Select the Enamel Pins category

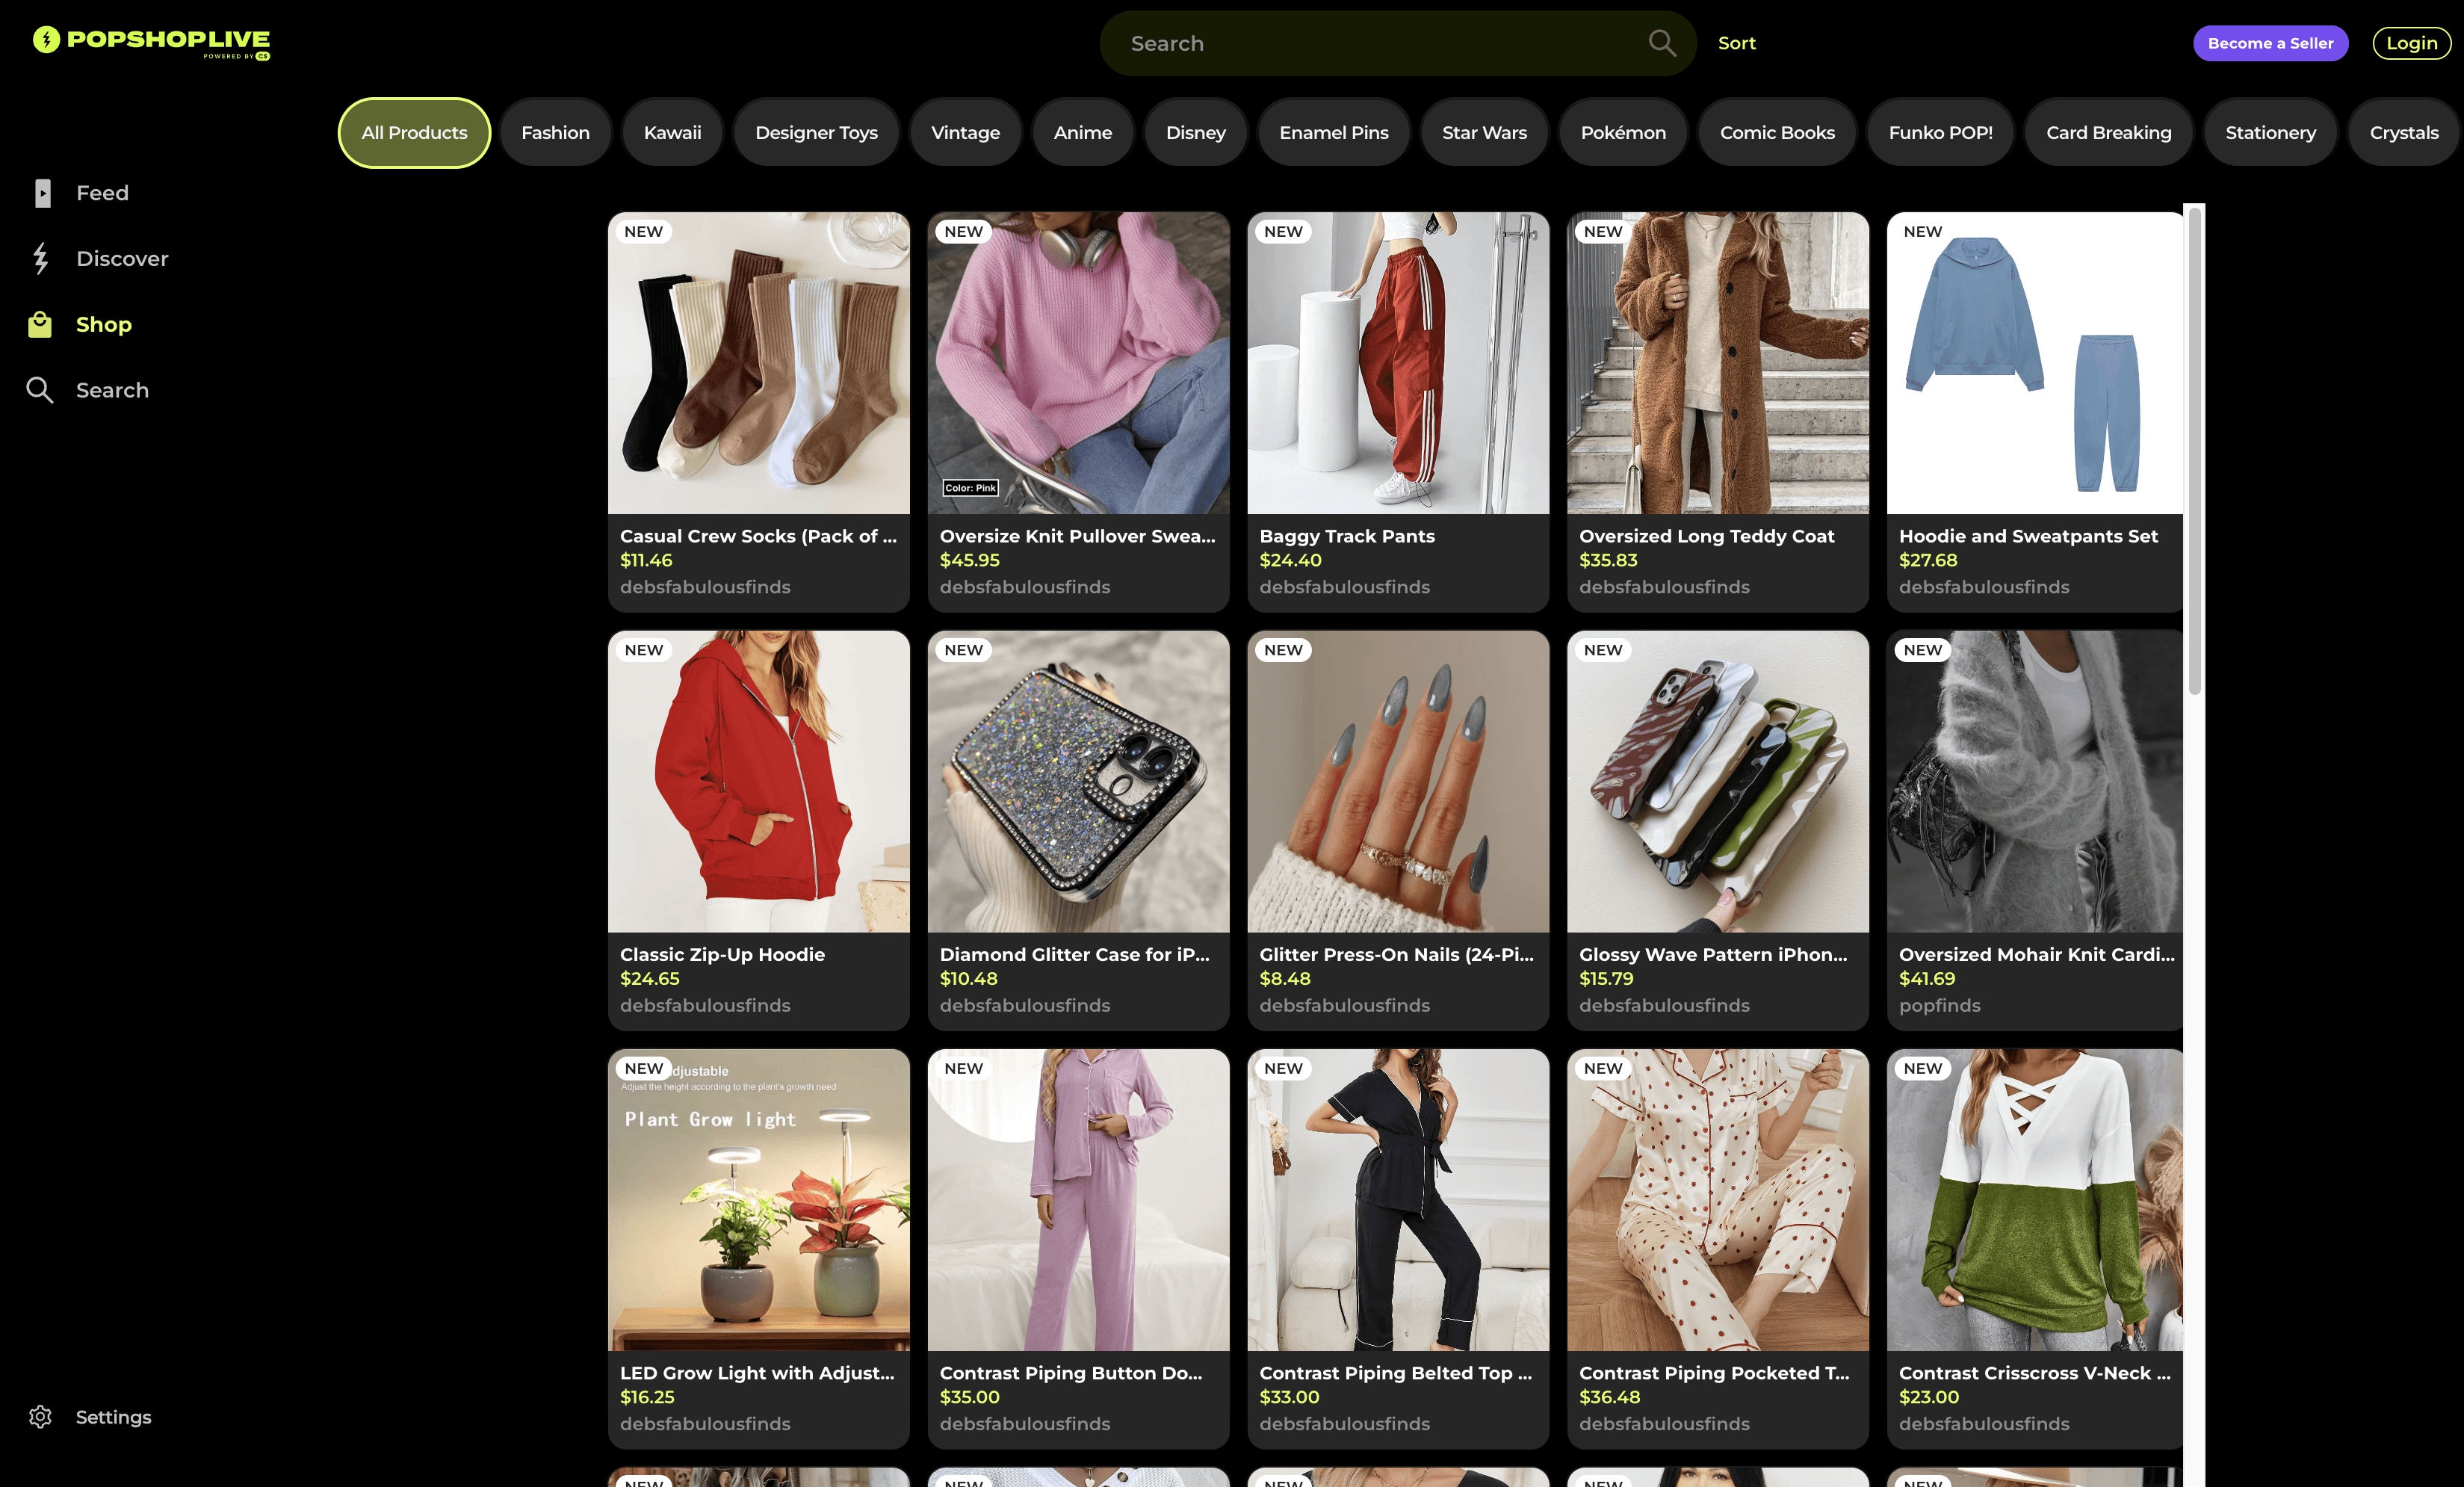coord(1333,133)
